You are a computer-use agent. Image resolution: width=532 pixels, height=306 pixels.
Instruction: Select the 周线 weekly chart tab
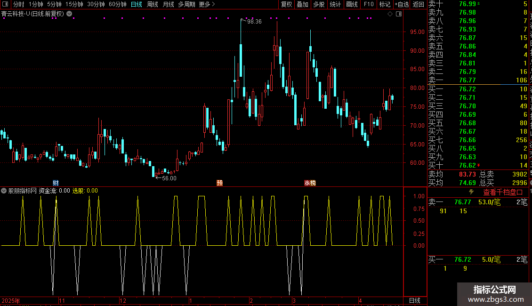click(x=153, y=4)
